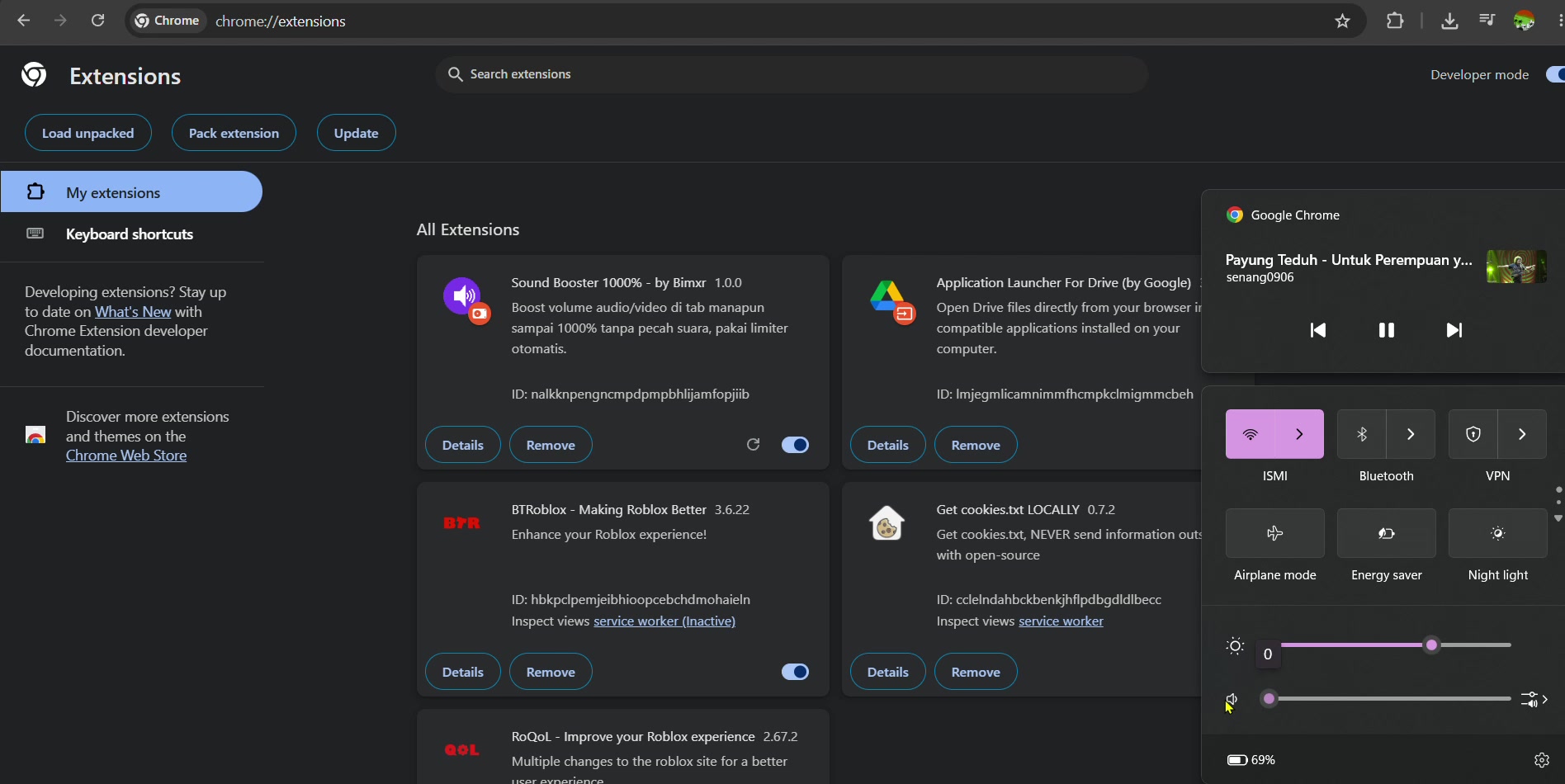Mute the volume using the speaker icon
This screenshot has height=784, width=1565.
click(x=1232, y=700)
